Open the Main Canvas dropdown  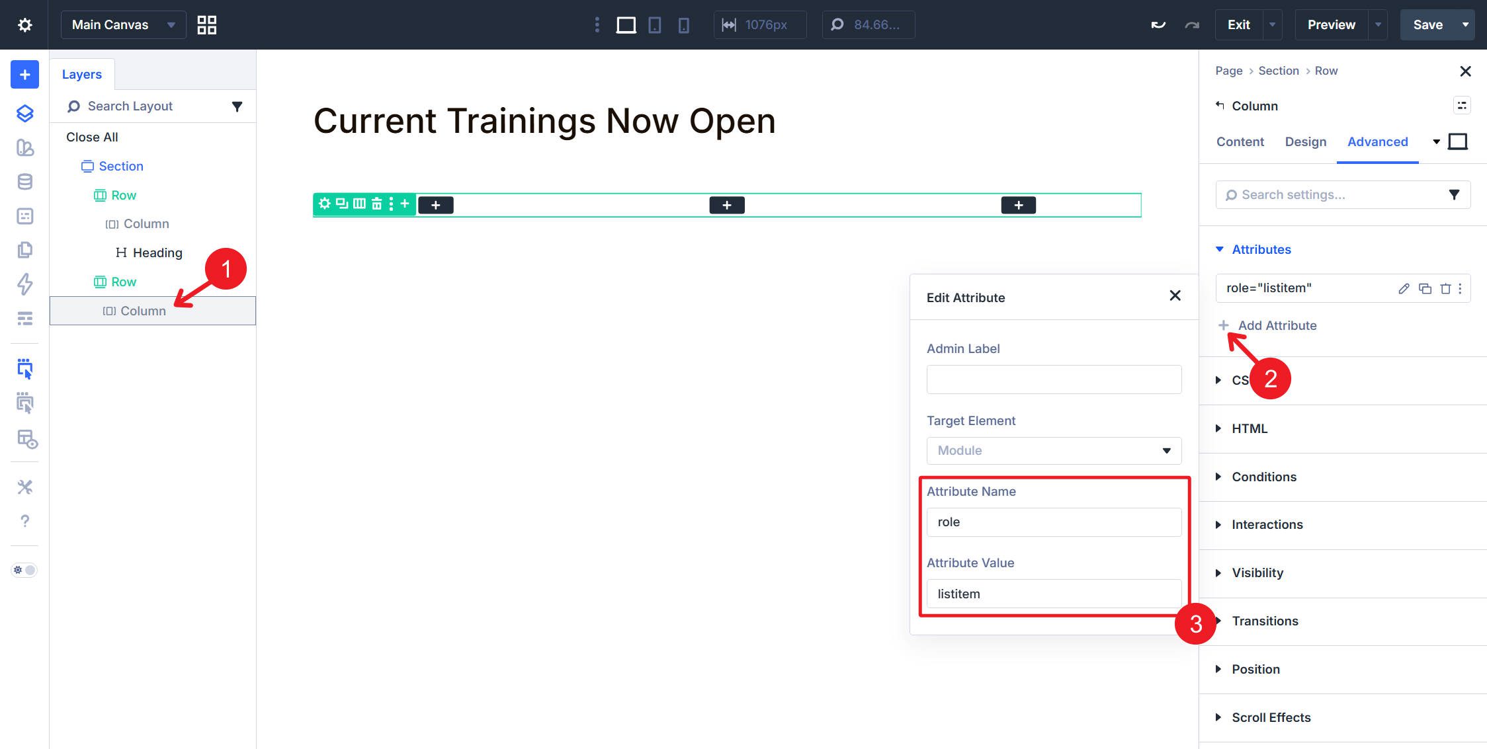click(x=123, y=25)
